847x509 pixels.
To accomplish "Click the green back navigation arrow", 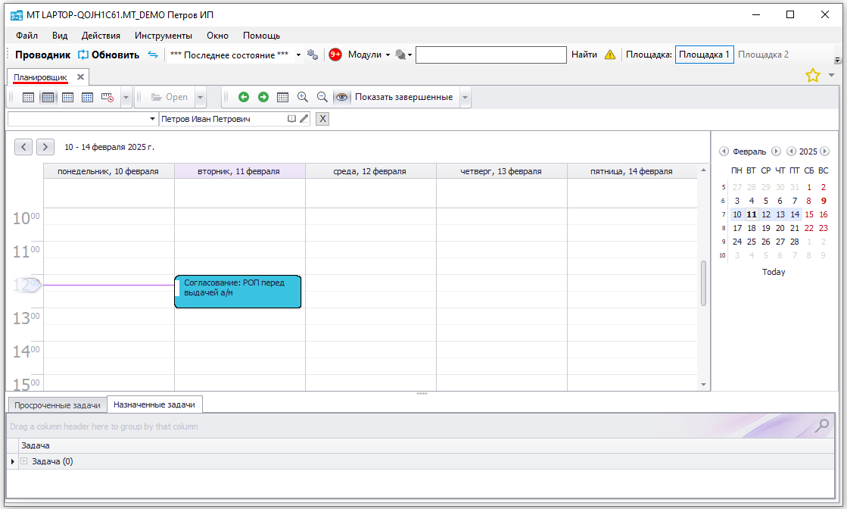I will [243, 97].
